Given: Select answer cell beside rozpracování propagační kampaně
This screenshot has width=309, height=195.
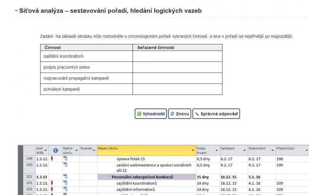Looking at the screenshot, I should 178,78.
